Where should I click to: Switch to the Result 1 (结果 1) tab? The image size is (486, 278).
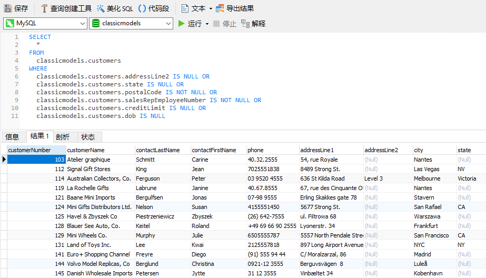point(39,136)
